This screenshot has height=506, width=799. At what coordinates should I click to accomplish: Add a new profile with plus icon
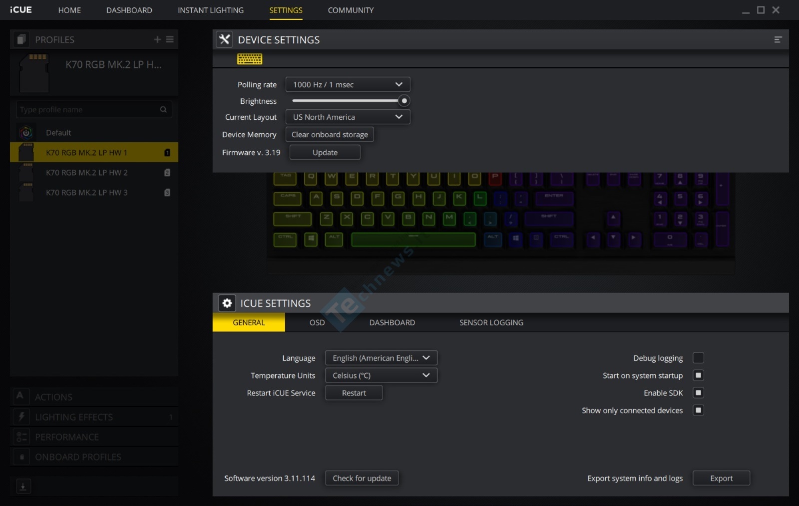[157, 39]
